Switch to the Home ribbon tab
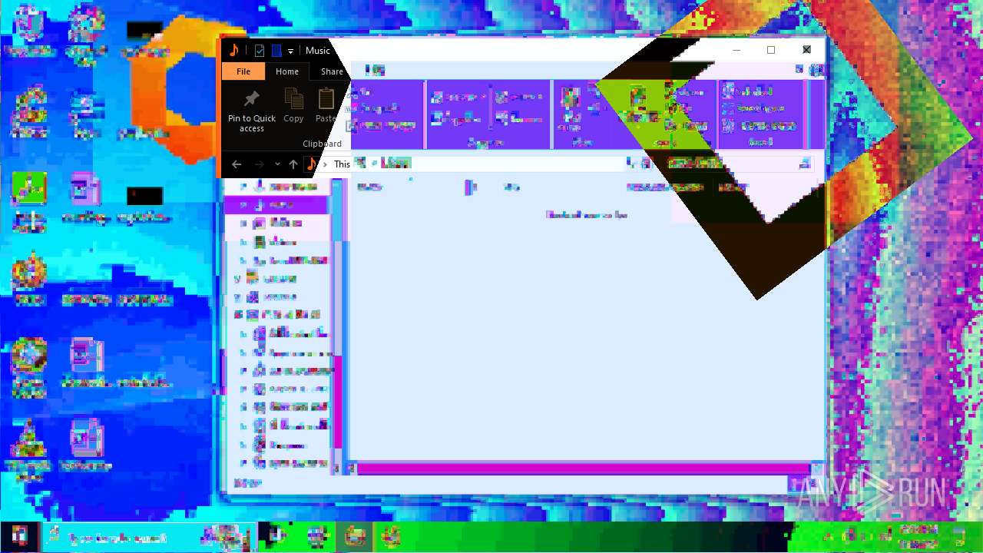The image size is (983, 553). click(x=287, y=71)
